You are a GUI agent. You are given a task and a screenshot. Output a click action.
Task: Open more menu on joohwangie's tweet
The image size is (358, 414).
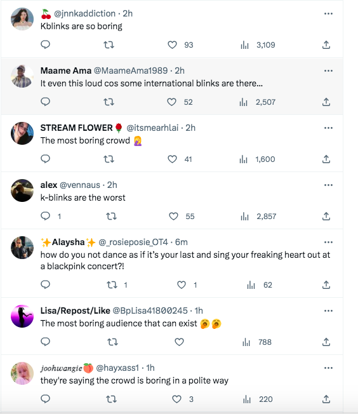[x=328, y=368]
